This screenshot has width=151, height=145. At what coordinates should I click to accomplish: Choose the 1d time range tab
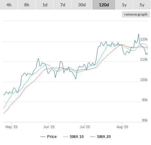[45, 5]
